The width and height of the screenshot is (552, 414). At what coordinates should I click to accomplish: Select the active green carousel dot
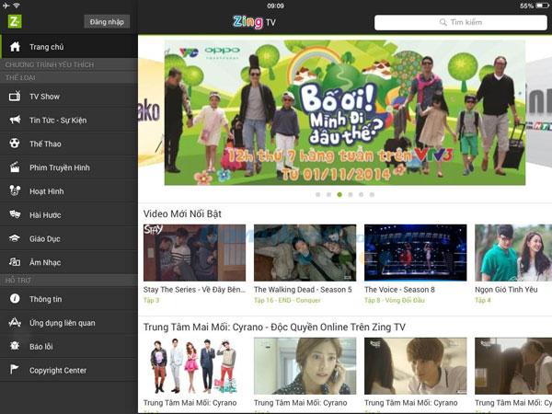pyautogui.click(x=339, y=195)
